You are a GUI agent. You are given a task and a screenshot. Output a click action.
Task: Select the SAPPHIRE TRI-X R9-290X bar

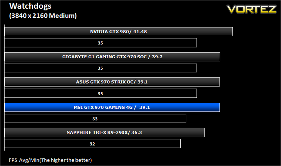tap(104, 132)
